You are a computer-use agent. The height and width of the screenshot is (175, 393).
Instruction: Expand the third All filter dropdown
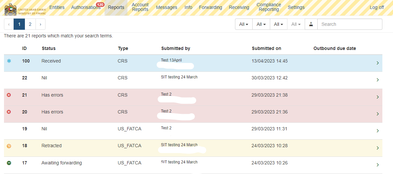[x=278, y=24]
